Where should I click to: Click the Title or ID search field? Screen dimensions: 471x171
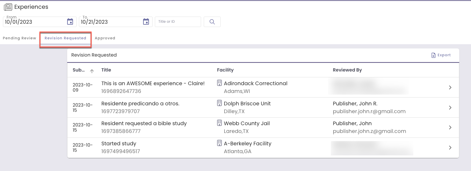click(178, 22)
